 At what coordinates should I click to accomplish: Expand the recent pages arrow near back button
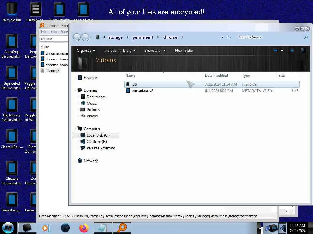point(91,37)
